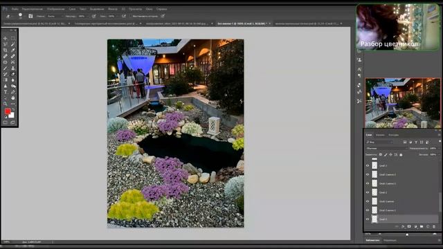The height and width of the screenshot is (249, 443).
Task: Click the Navigator zoom slider
Action: (x=407, y=234)
